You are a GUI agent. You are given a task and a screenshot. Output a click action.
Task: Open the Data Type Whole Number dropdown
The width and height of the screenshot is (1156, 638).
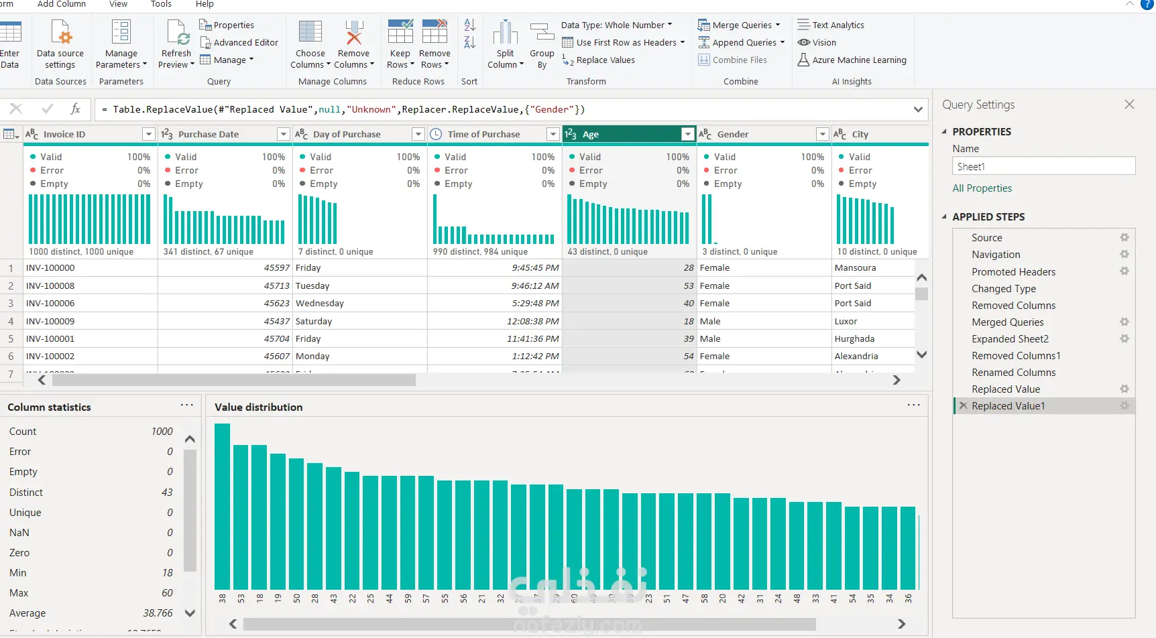click(616, 25)
